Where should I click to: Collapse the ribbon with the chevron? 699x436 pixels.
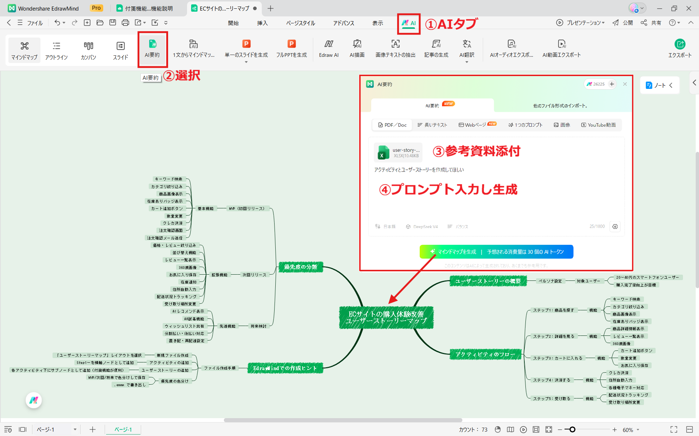tap(691, 23)
